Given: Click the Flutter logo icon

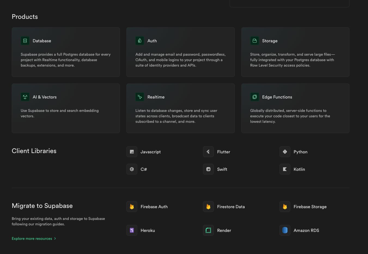Looking at the screenshot, I should [208, 152].
